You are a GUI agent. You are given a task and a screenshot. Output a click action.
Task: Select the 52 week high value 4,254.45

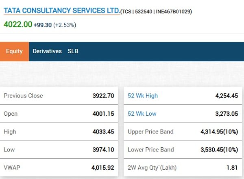227,96
